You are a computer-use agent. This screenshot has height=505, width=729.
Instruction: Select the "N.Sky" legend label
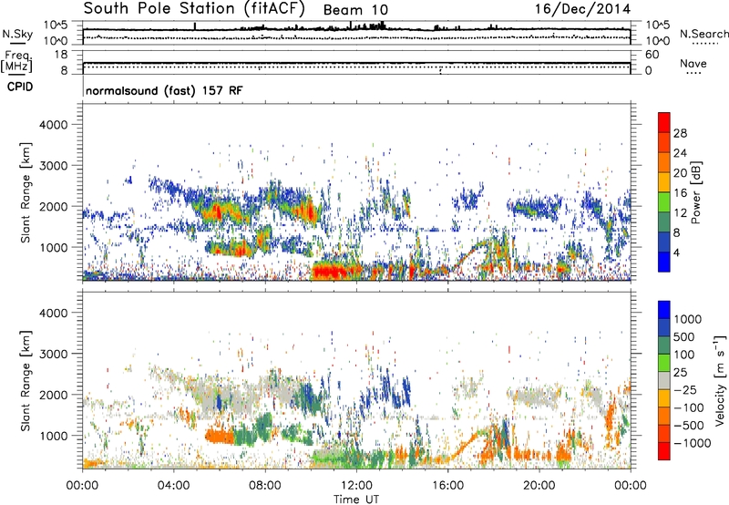pos(17,34)
